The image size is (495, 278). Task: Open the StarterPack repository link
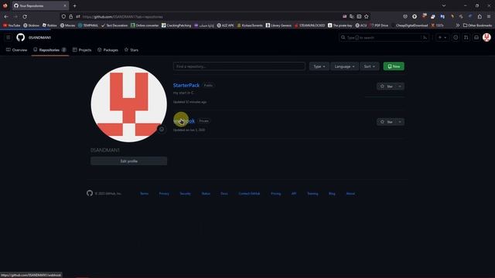pyautogui.click(x=186, y=86)
